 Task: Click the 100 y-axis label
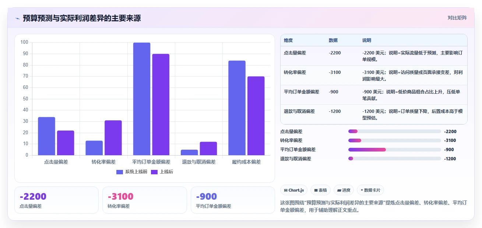point(24,42)
